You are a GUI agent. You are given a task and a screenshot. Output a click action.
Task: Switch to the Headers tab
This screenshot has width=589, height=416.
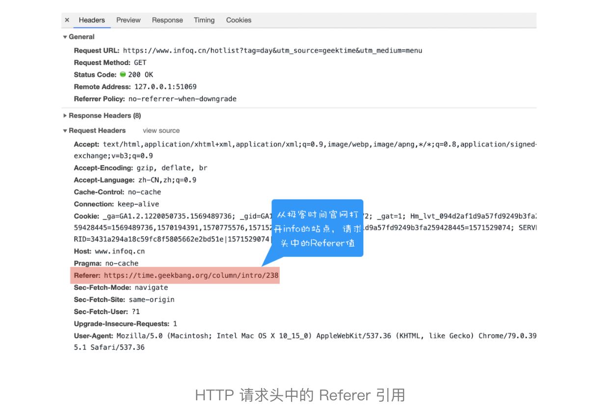(x=92, y=20)
